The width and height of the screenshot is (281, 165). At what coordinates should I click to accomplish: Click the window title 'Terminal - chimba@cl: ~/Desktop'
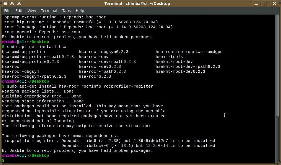(137, 4)
